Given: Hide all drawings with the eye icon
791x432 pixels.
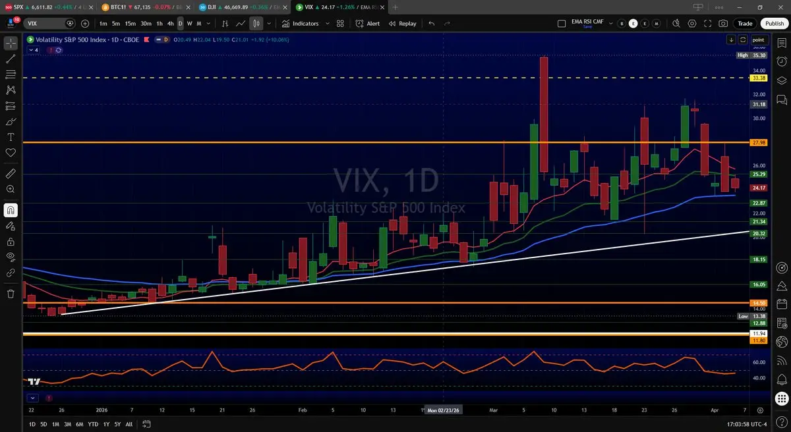Looking at the screenshot, I should pos(11,257).
